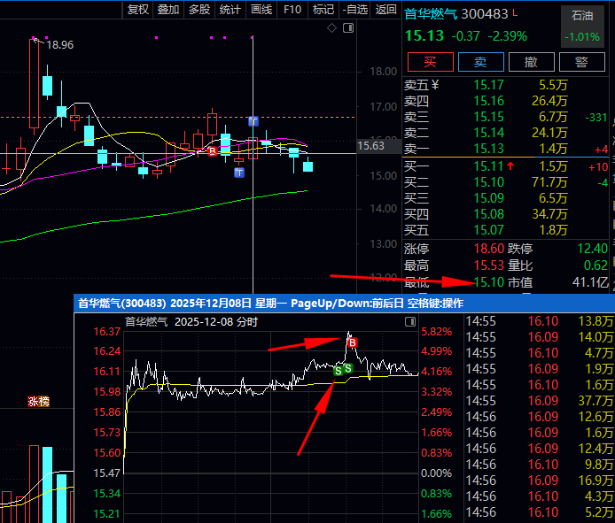615x523 pixels.
Task: Select 卖四 price 15.16
Action: (488, 101)
